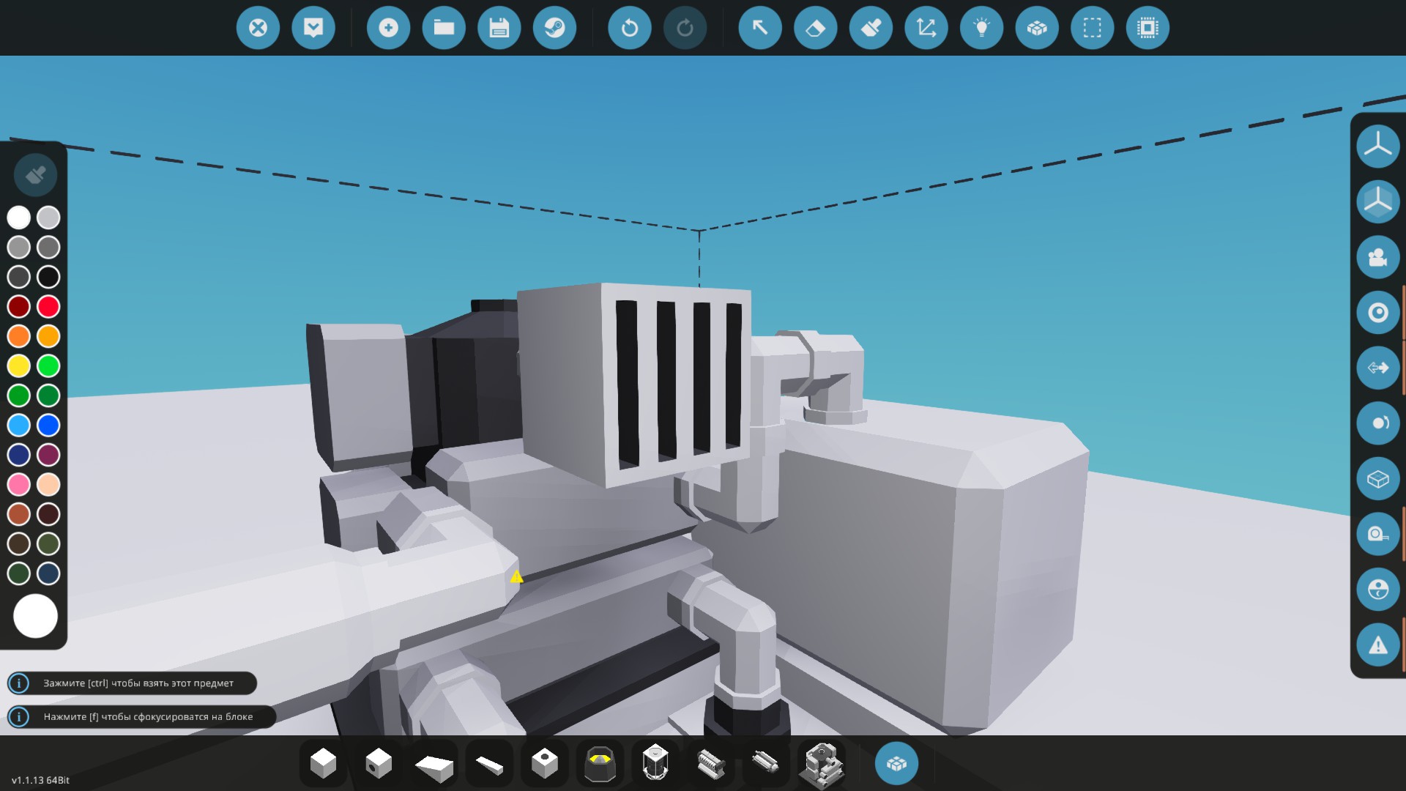Select the arrow pointer select tool
Viewport: 1406px width, 791px height.
[x=760, y=28]
